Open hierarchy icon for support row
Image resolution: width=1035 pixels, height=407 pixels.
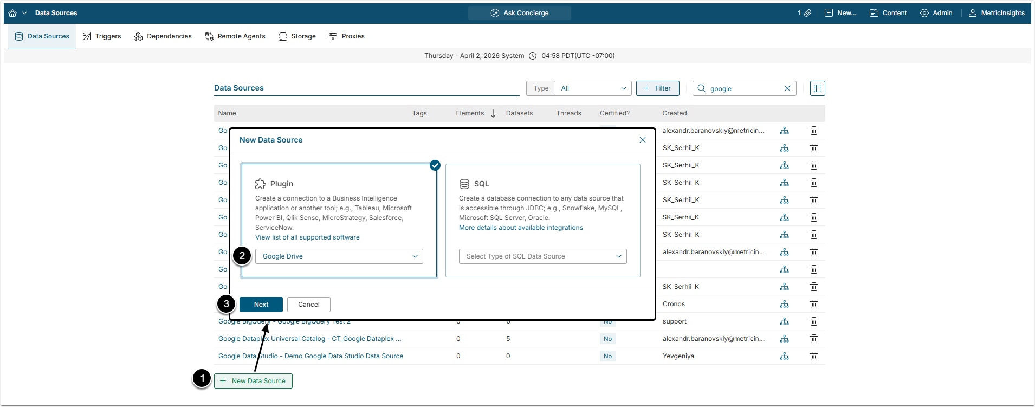pyautogui.click(x=784, y=321)
